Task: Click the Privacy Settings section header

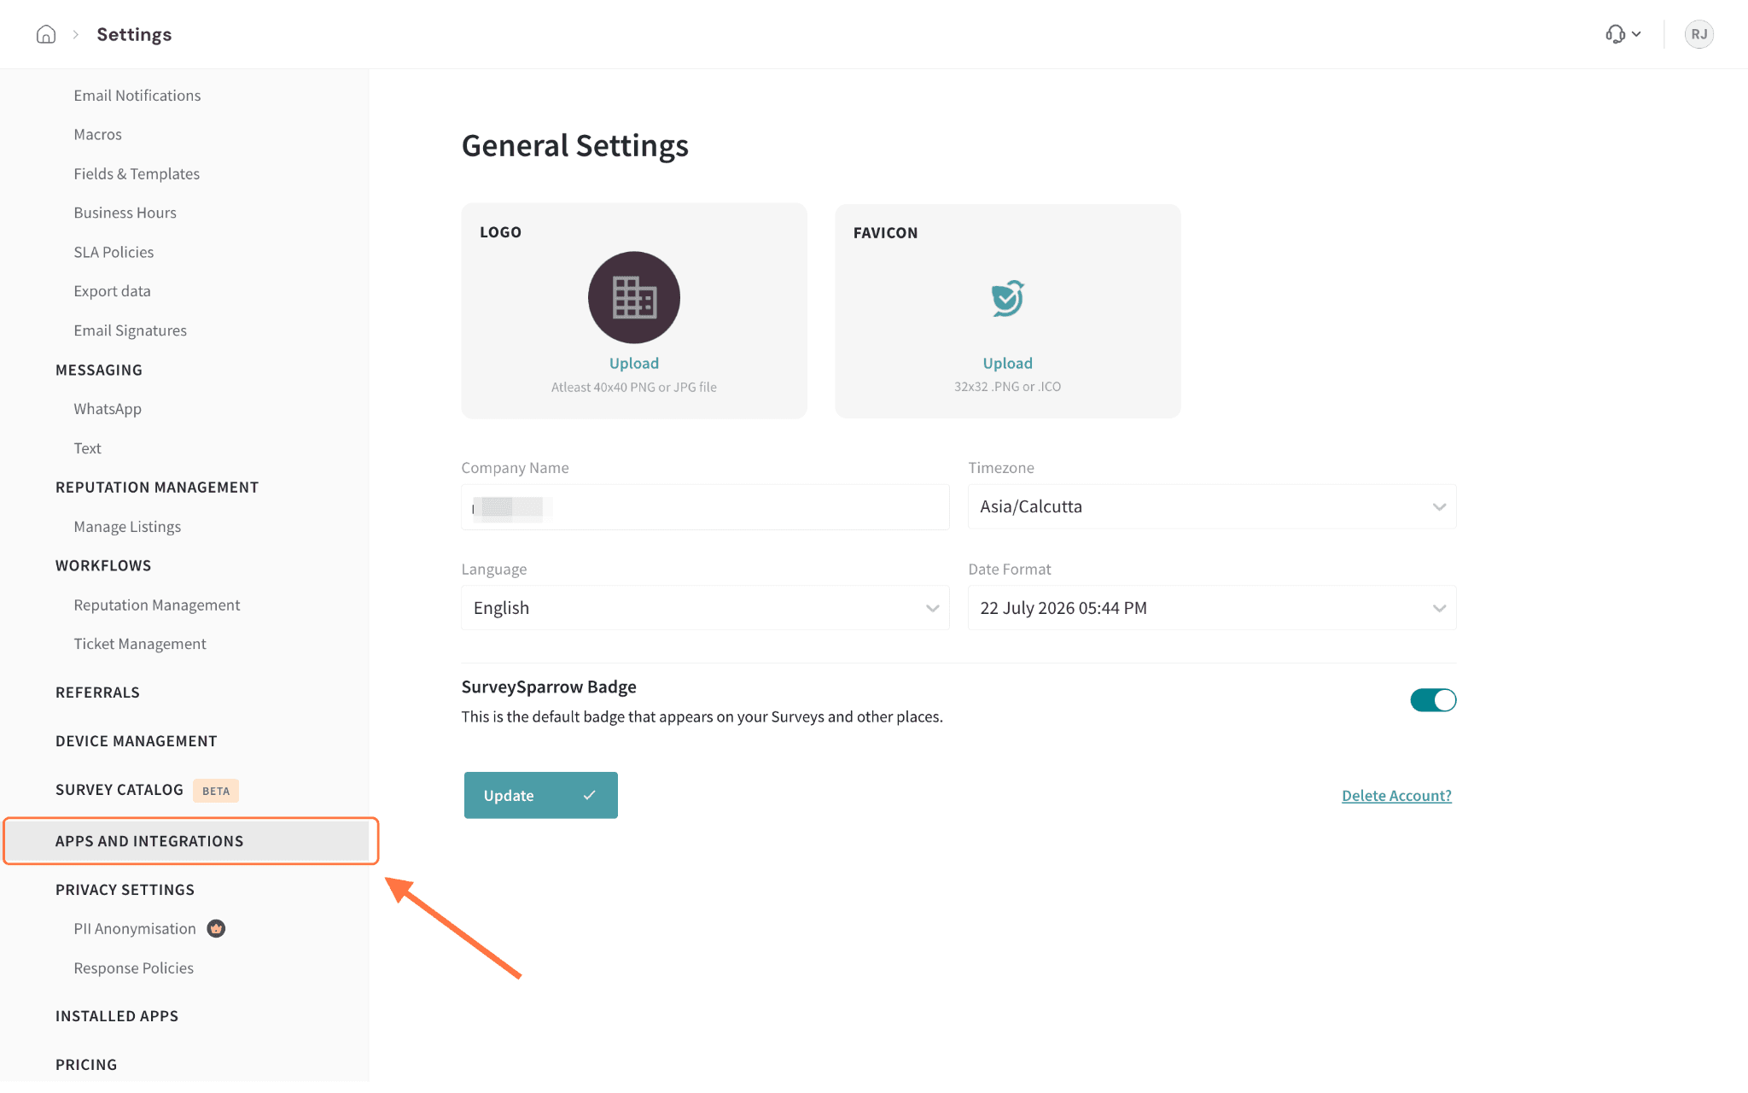Action: point(125,890)
